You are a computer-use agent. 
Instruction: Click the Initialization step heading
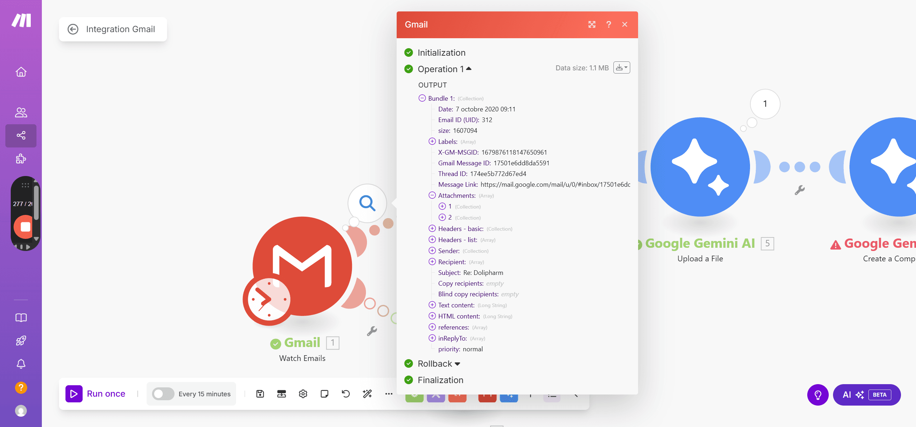(x=442, y=53)
